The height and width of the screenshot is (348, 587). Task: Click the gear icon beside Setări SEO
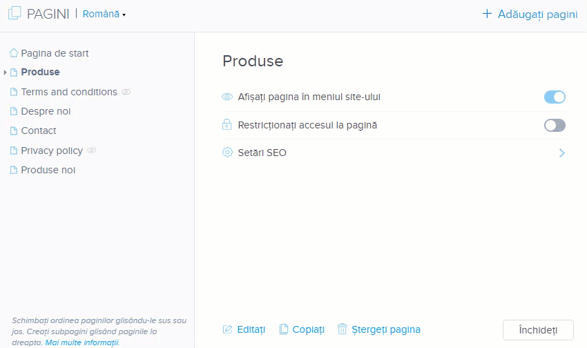(227, 153)
